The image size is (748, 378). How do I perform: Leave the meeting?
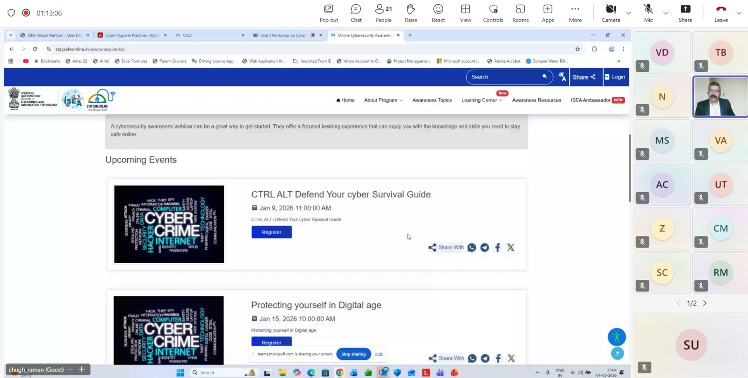(x=721, y=13)
